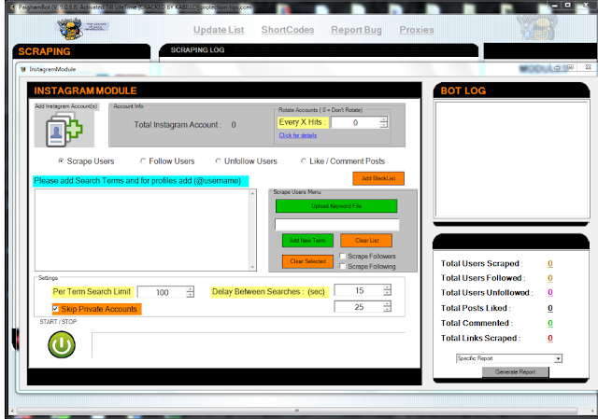
Task: Click the bottom horizontal scrollbar track
Action: point(297,411)
